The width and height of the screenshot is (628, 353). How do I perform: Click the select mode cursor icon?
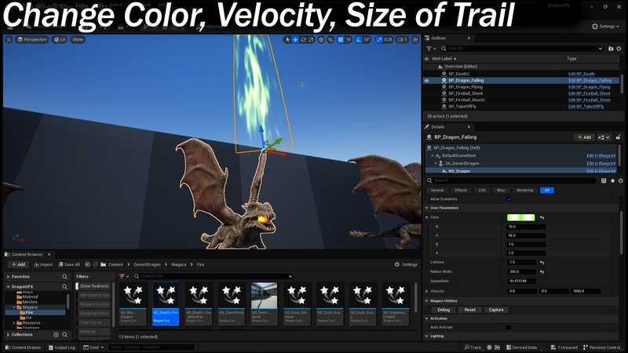click(x=287, y=39)
